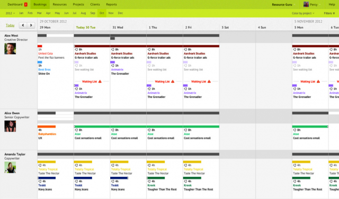Expand the Filters menu

coord(329,13)
